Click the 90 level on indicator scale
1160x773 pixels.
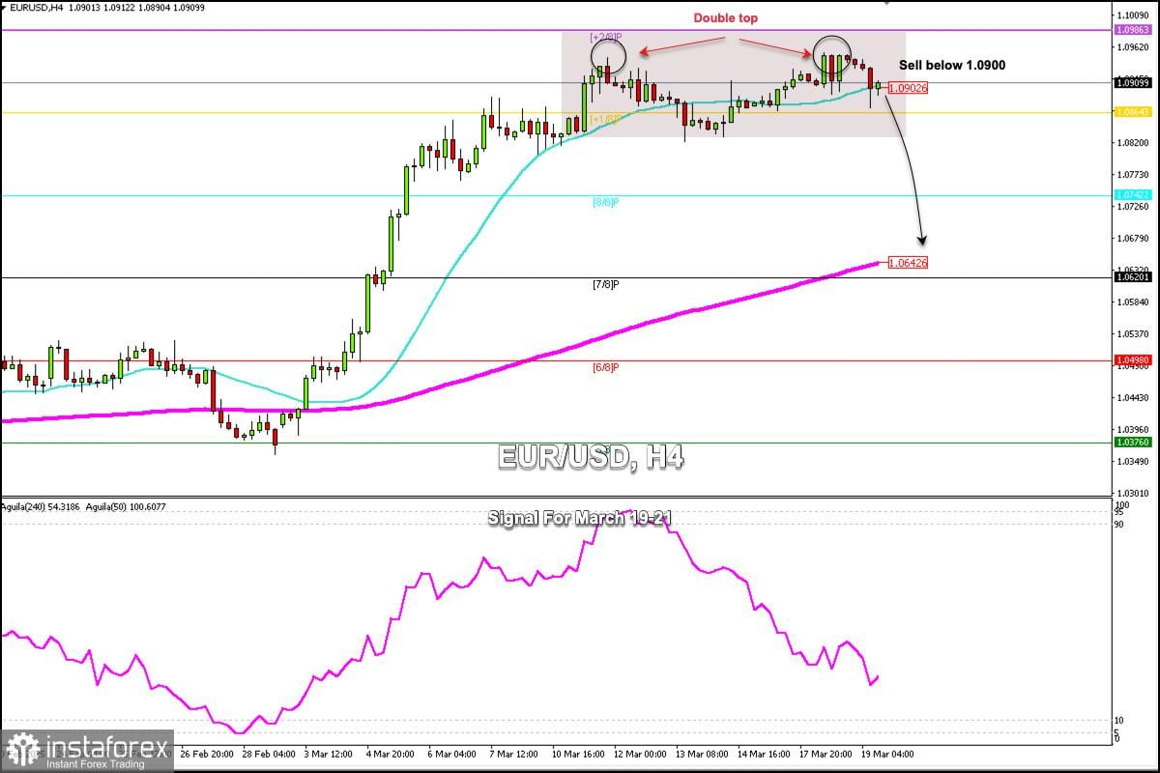click(1118, 525)
